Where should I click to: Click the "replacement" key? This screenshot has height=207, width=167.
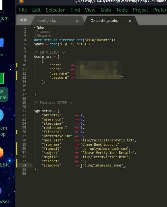tap(54, 128)
